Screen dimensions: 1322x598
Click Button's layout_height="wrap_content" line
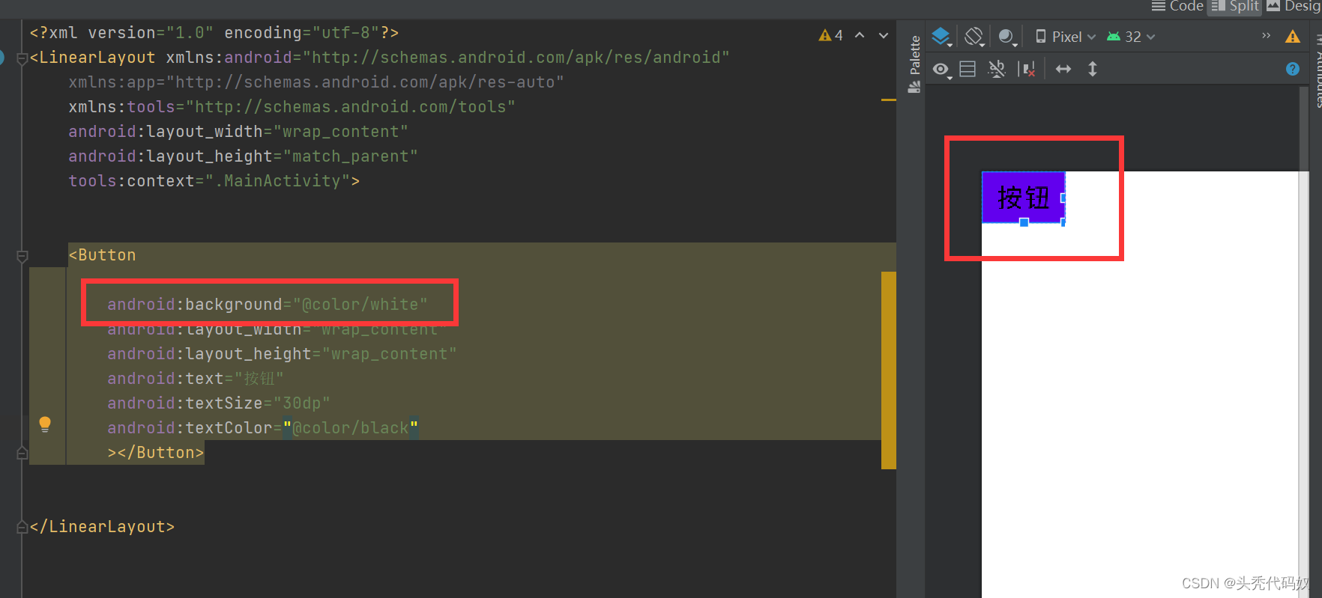[x=282, y=354]
